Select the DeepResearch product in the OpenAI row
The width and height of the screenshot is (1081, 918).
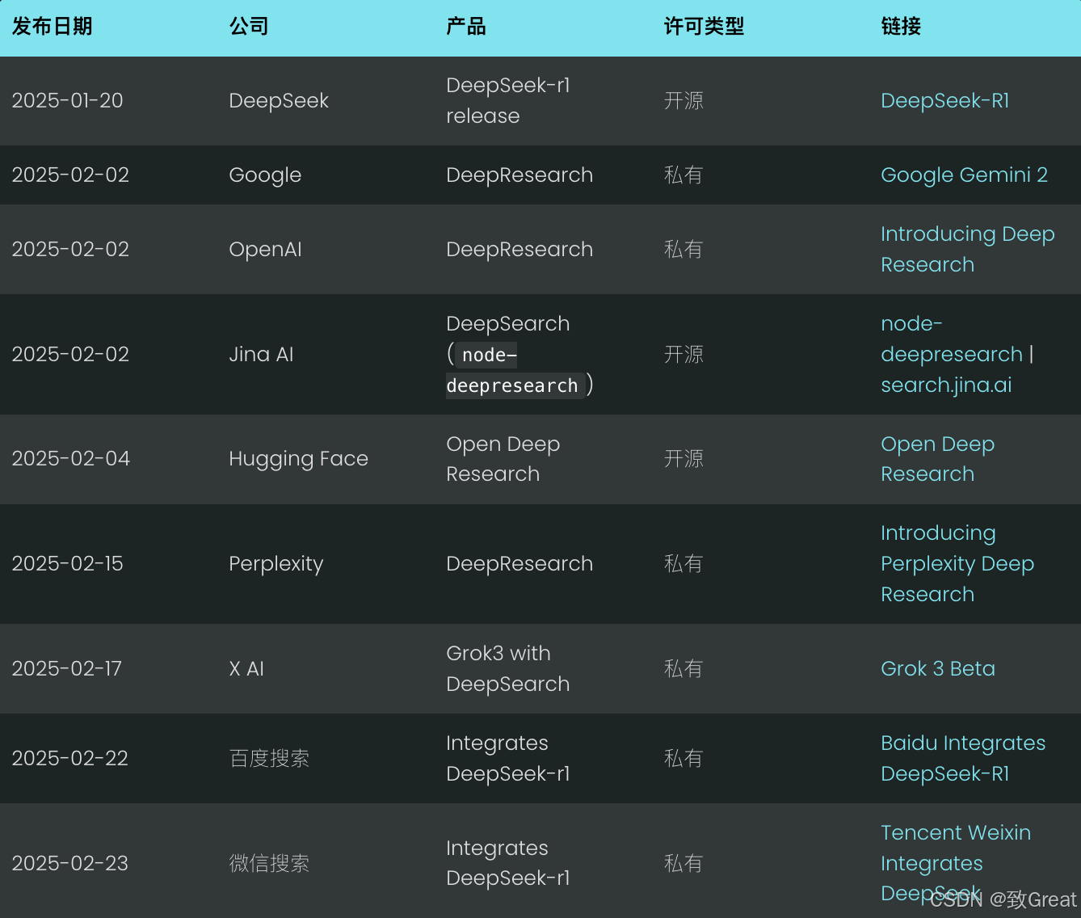click(519, 250)
